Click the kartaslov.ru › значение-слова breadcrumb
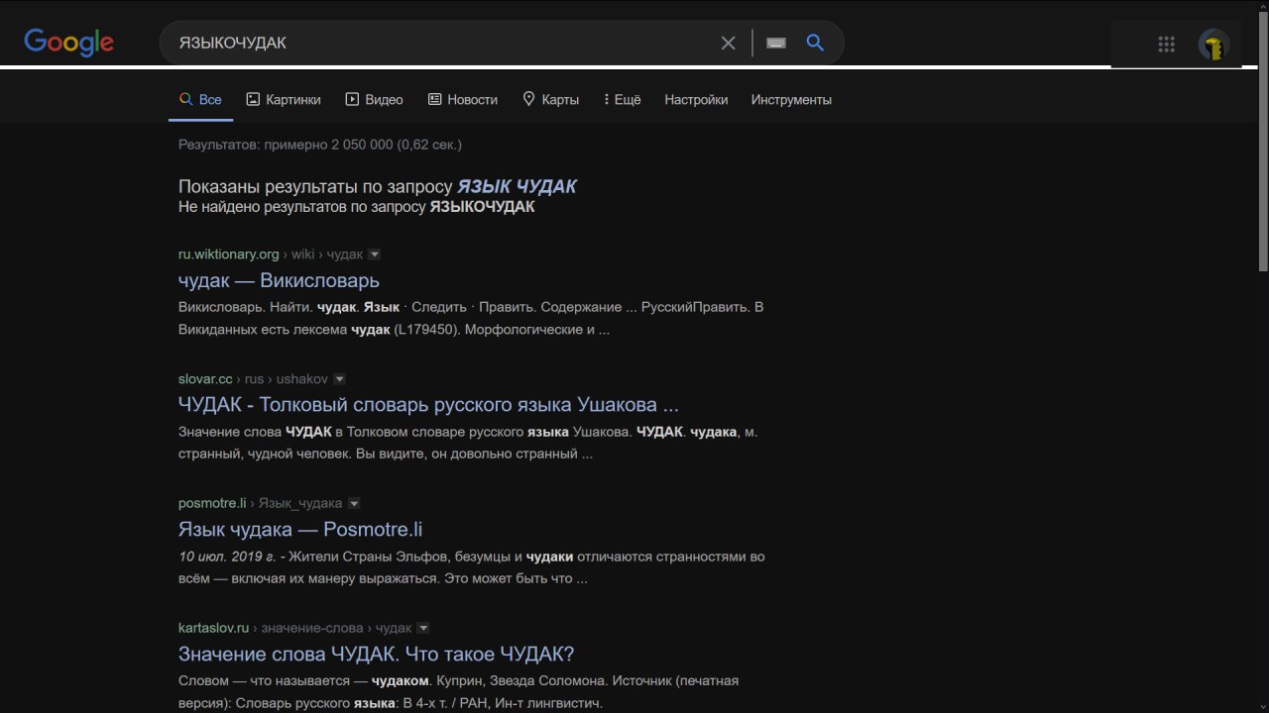The image size is (1269, 713). pyautogui.click(x=294, y=629)
